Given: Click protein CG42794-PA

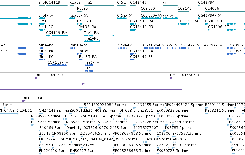Looking at the screenshot, I should coord(200,48).
